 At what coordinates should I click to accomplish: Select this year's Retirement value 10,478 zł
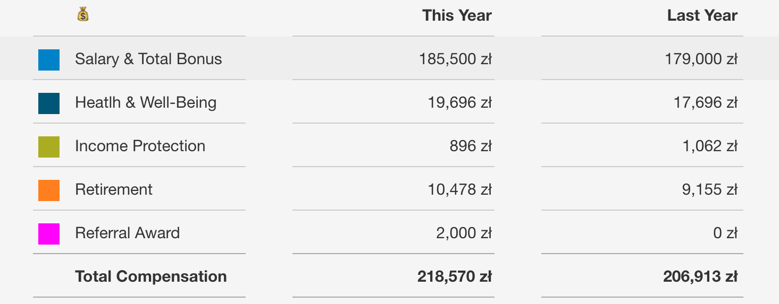pos(459,189)
